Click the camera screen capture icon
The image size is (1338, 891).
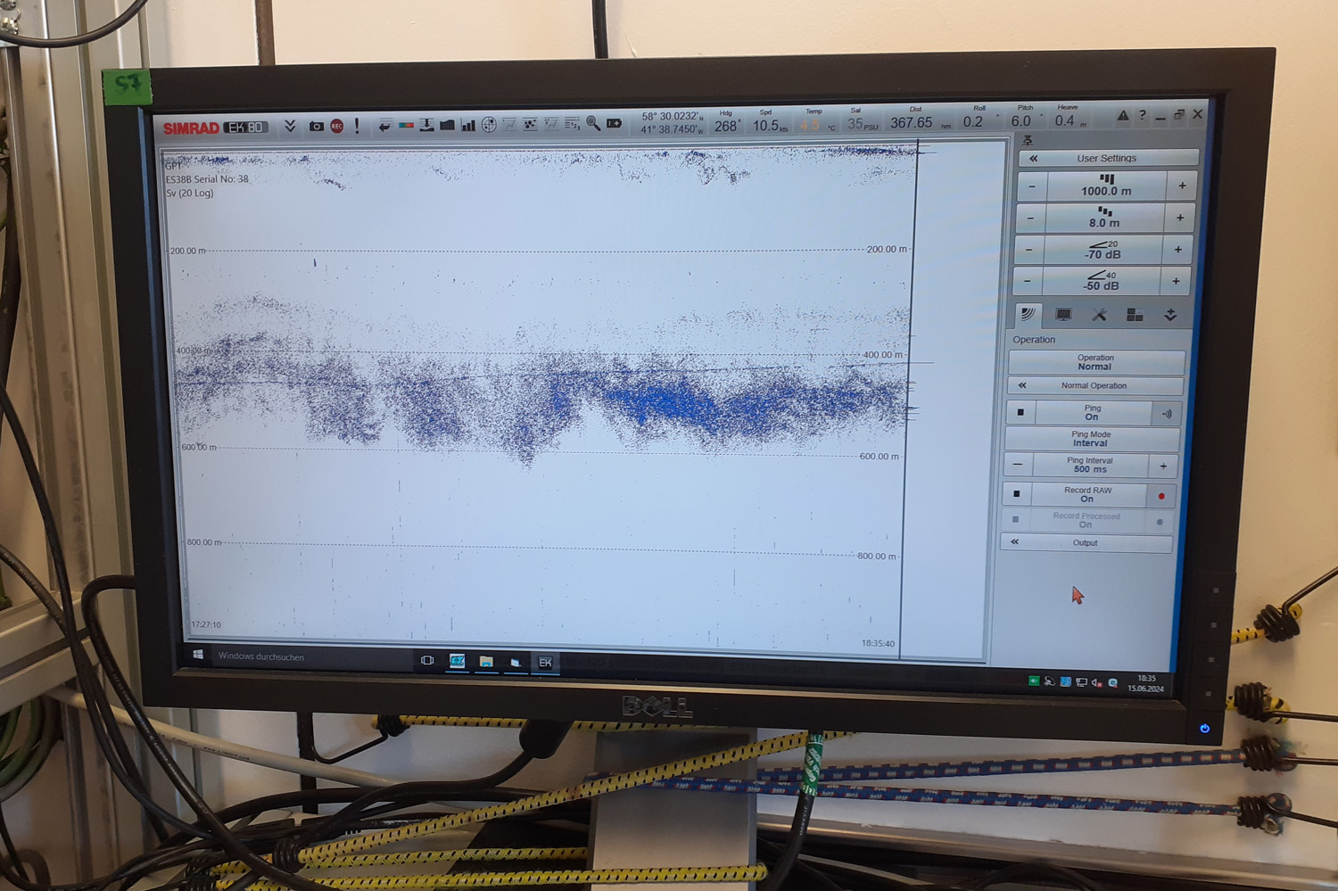click(316, 127)
